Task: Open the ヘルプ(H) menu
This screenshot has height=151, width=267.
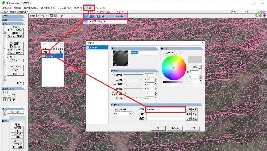Action: pos(100,8)
